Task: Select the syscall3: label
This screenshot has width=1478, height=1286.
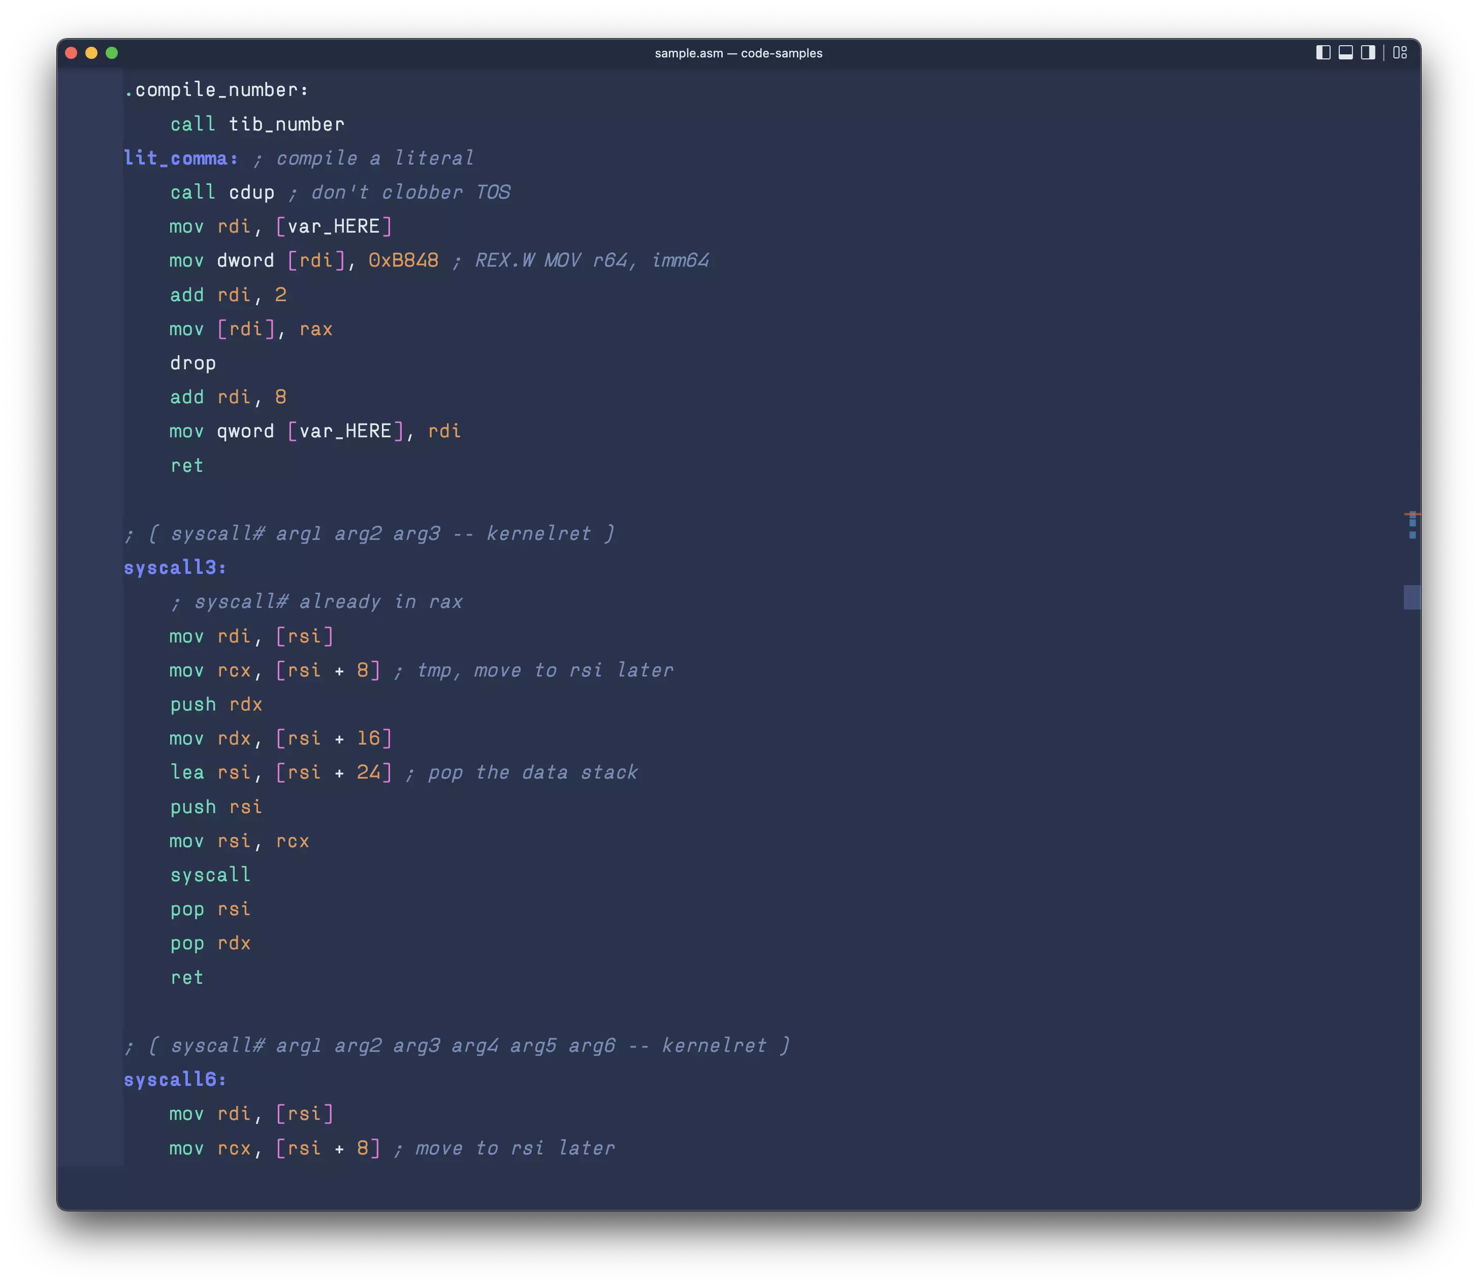Action: pyautogui.click(x=175, y=568)
